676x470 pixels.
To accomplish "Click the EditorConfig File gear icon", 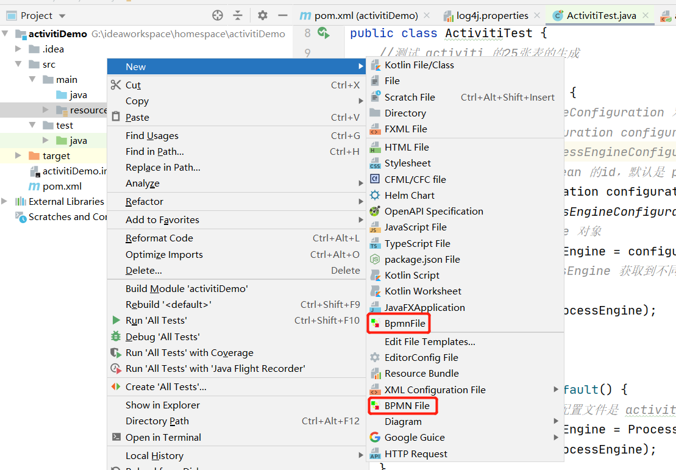I will click(375, 357).
